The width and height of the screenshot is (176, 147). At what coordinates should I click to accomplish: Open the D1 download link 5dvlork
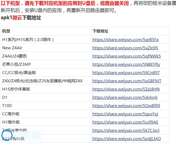pos(125,97)
